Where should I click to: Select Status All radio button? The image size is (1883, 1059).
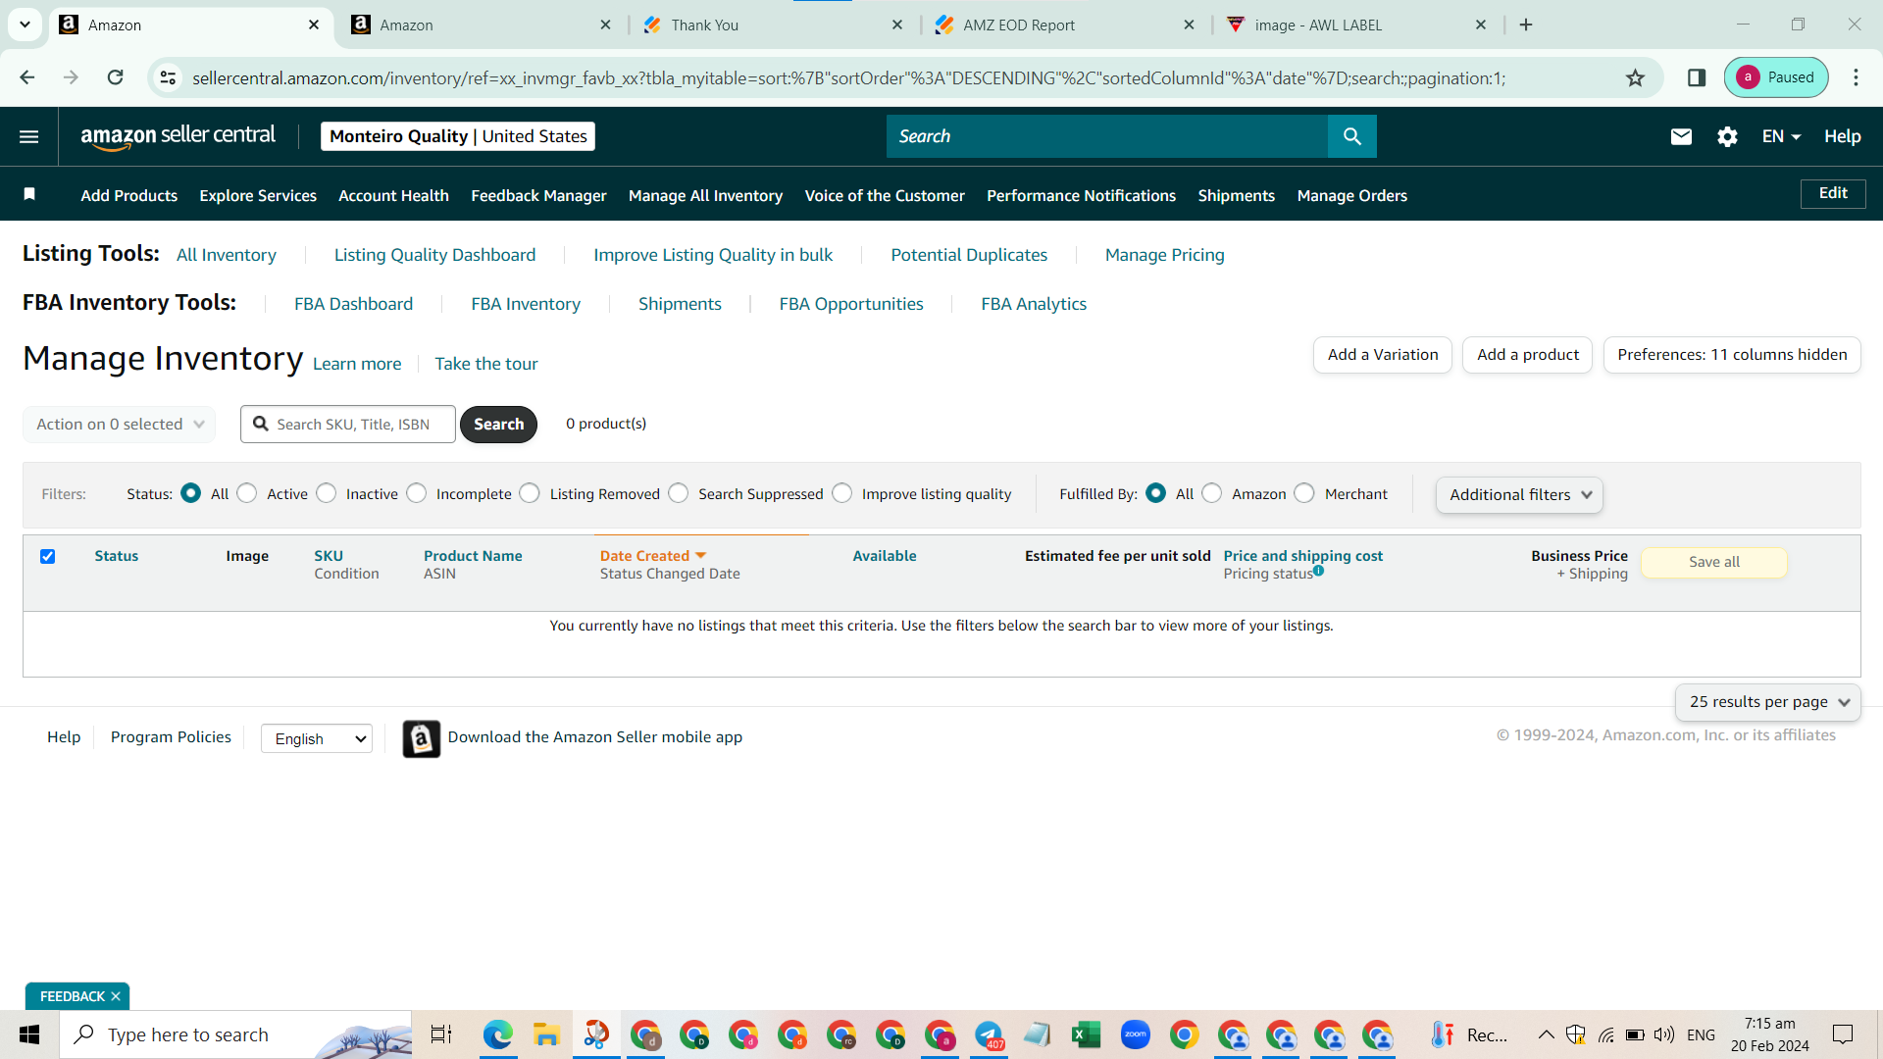pos(191,493)
